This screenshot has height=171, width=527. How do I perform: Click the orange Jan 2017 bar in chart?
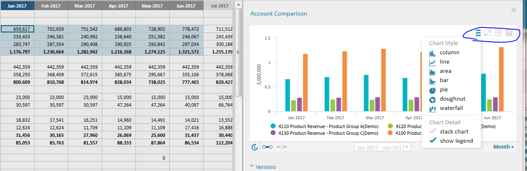point(305,83)
